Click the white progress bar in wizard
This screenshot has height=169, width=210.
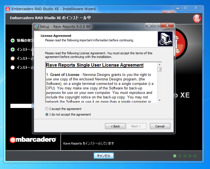coord(21,106)
